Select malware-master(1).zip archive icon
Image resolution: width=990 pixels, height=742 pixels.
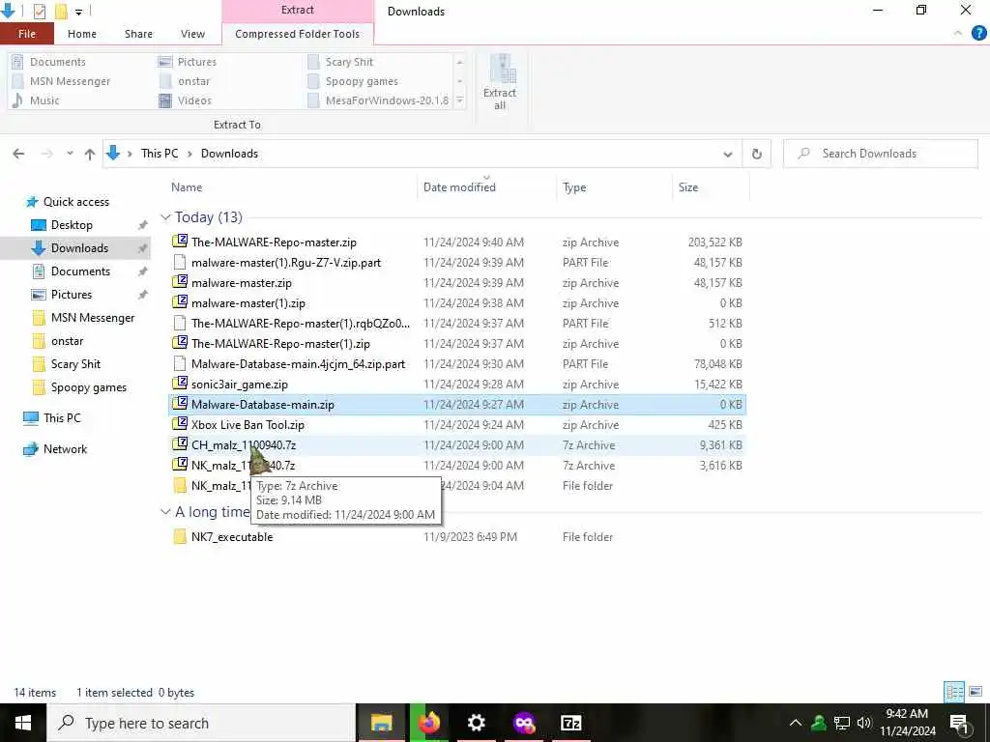pyautogui.click(x=180, y=302)
